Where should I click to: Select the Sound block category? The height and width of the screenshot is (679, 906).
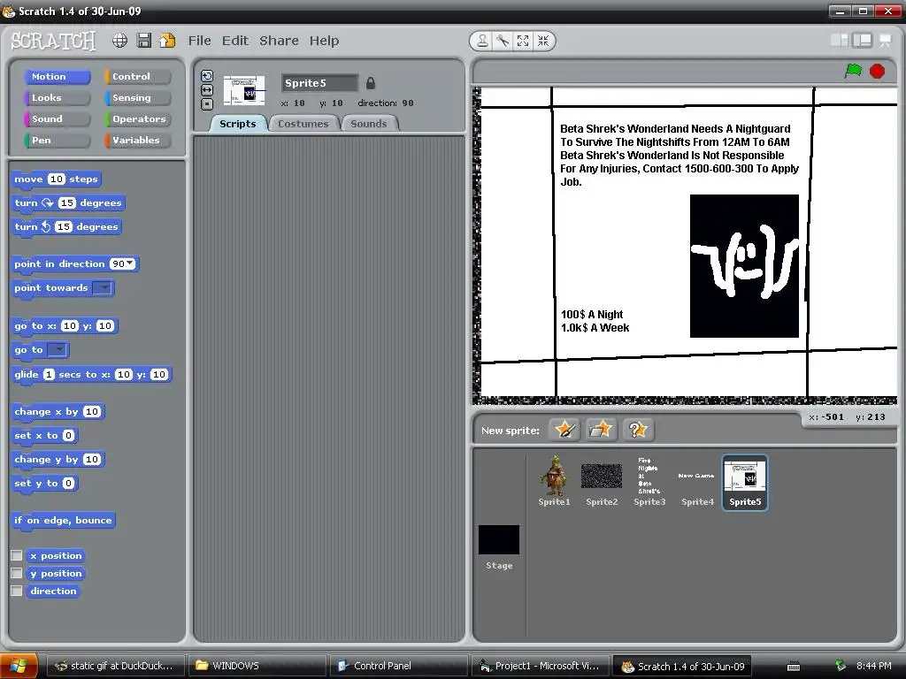click(x=58, y=119)
